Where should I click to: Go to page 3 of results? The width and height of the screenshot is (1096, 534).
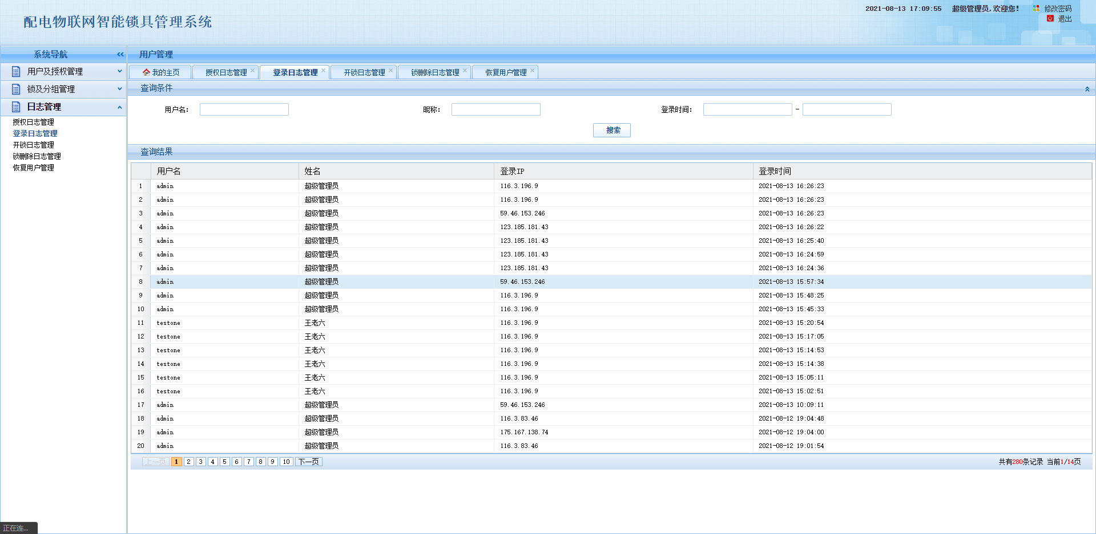pyautogui.click(x=201, y=462)
